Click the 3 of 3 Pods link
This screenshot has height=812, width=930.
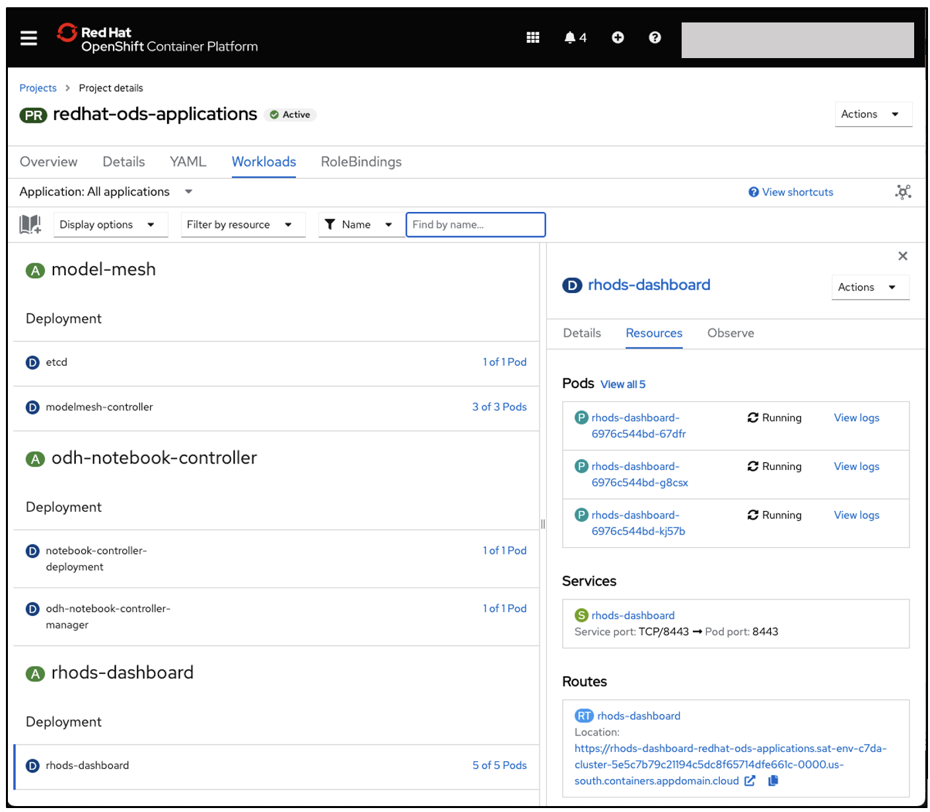[499, 407]
